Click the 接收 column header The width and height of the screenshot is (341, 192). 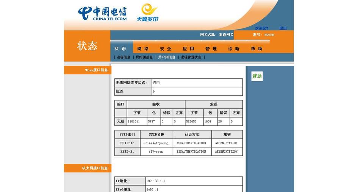(156, 104)
